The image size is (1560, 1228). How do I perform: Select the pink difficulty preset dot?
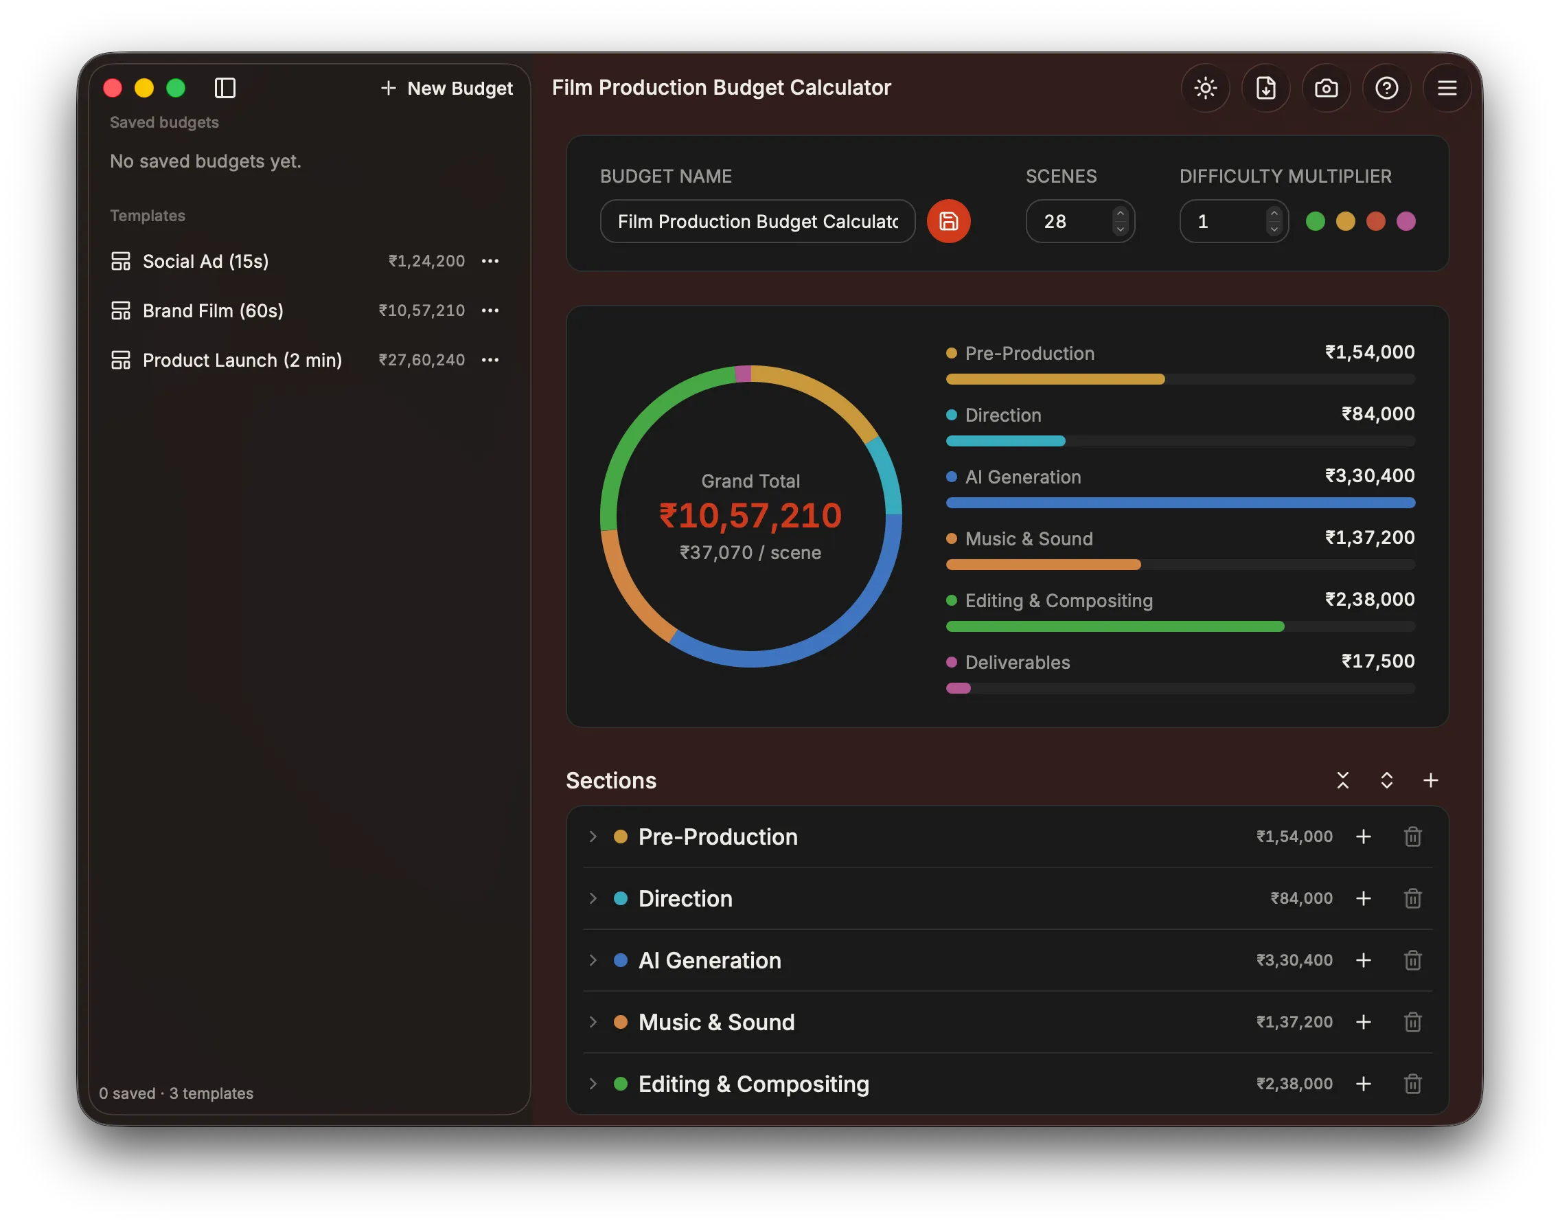(x=1406, y=221)
